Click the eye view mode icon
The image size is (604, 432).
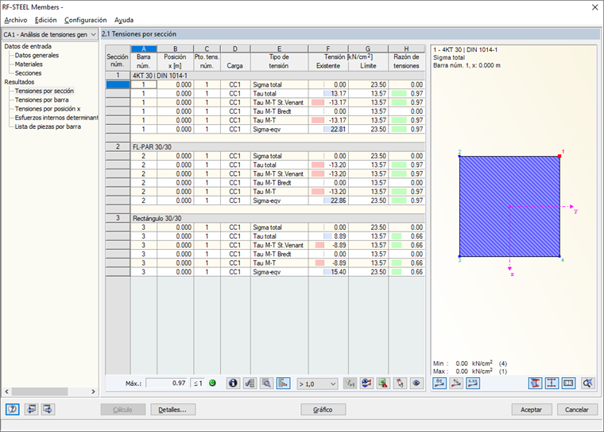[416, 383]
